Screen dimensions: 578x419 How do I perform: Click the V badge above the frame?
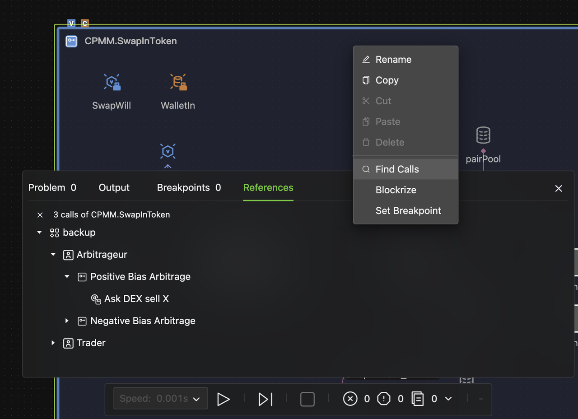[71, 23]
